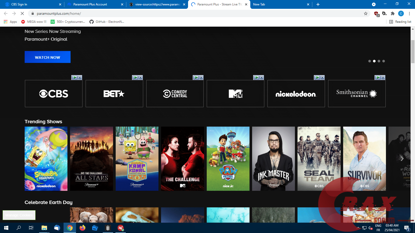Screen dimensions: 415x233
Task: Open the Chrome profile avatar 'C'
Action: 401,13
